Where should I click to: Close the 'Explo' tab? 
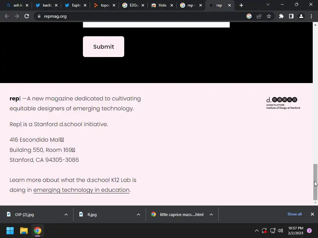click(x=85, y=5)
